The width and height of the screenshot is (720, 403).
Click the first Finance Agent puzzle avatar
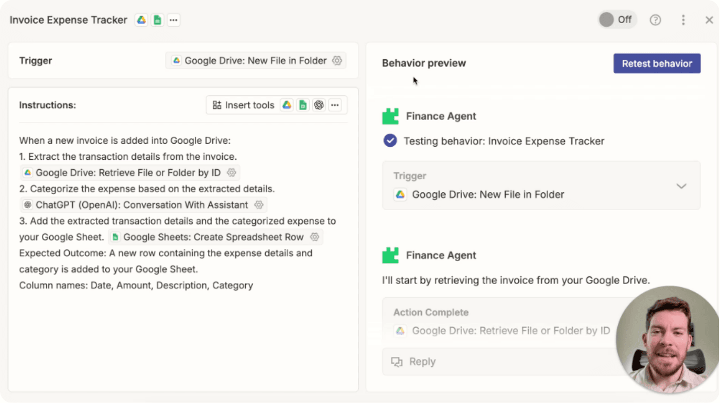pos(390,116)
